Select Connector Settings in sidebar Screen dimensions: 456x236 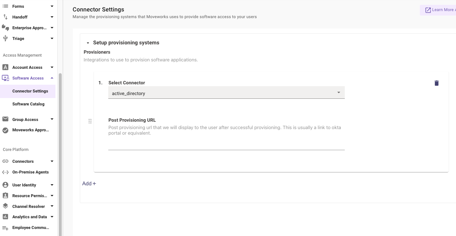point(30,91)
